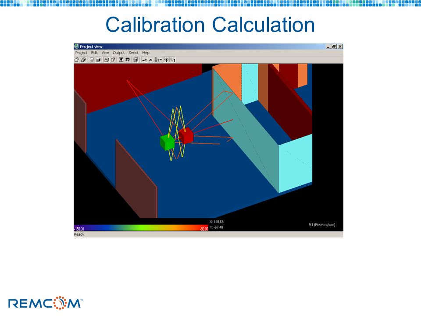Viewport: 421px width, 316px height.
Task: Click the ray burst star toolbar icon
Action: point(167,60)
